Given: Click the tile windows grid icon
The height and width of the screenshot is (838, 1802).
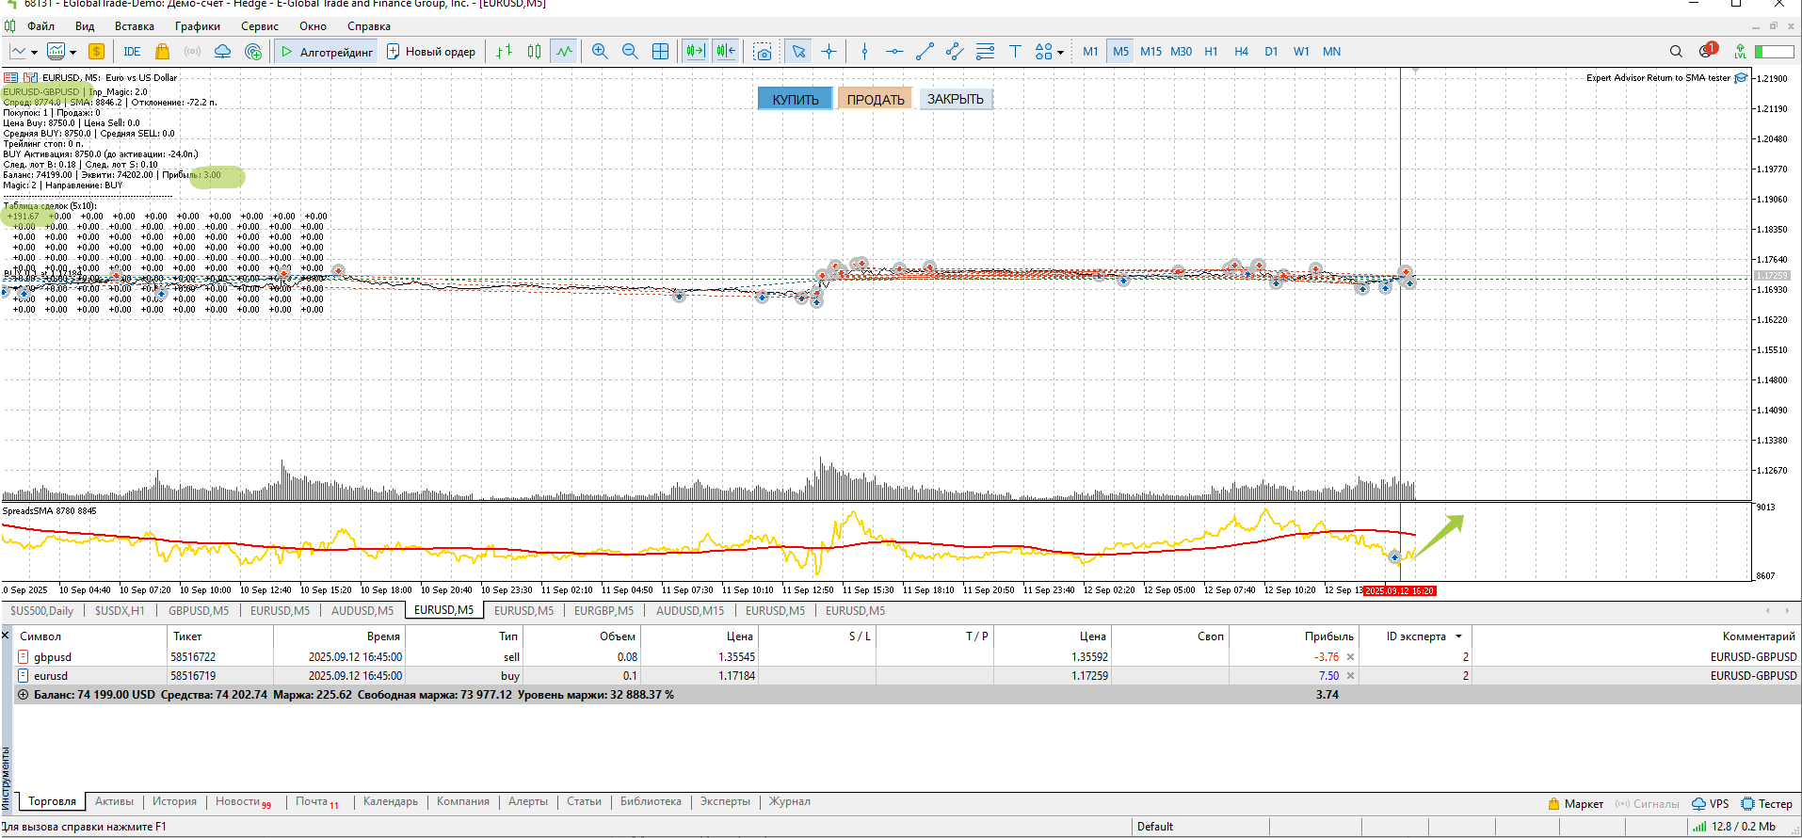Looking at the screenshot, I should 660,52.
